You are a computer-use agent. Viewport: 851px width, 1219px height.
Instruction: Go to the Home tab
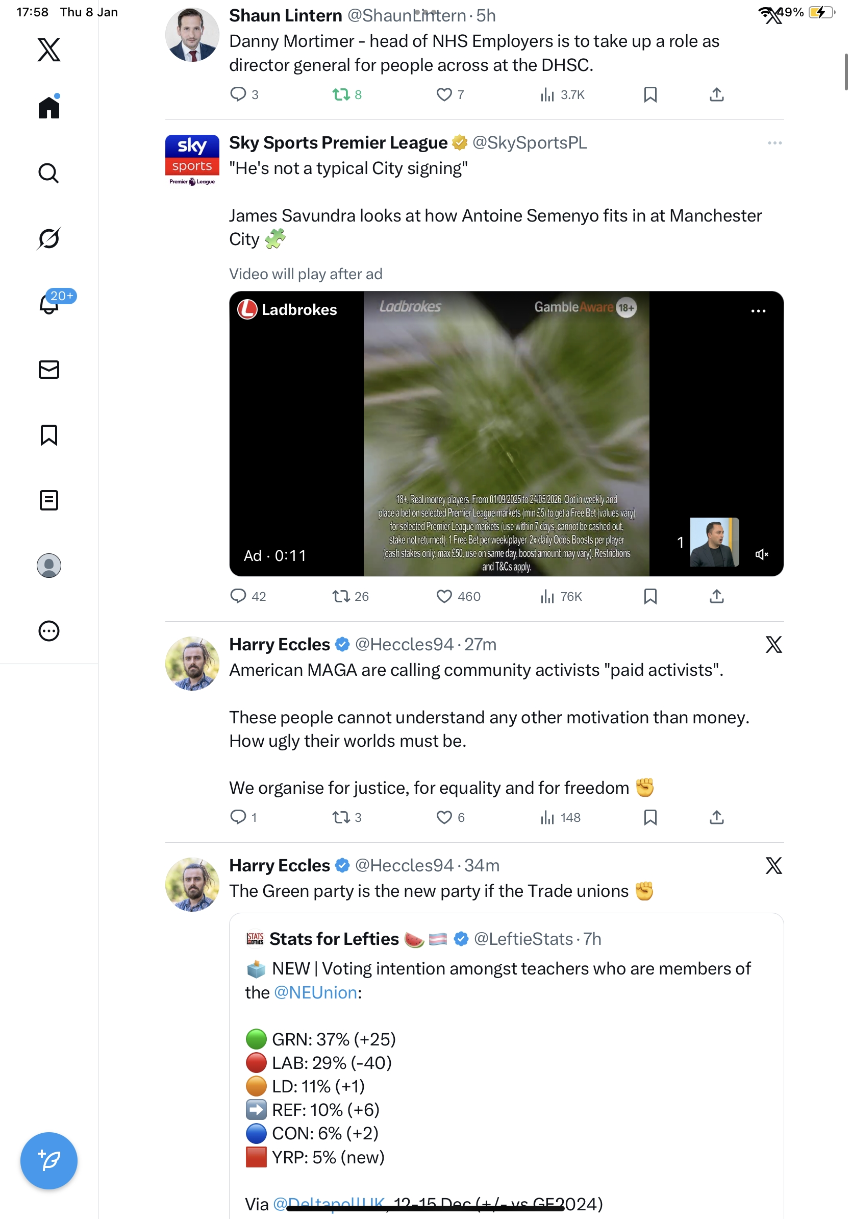pos(49,108)
